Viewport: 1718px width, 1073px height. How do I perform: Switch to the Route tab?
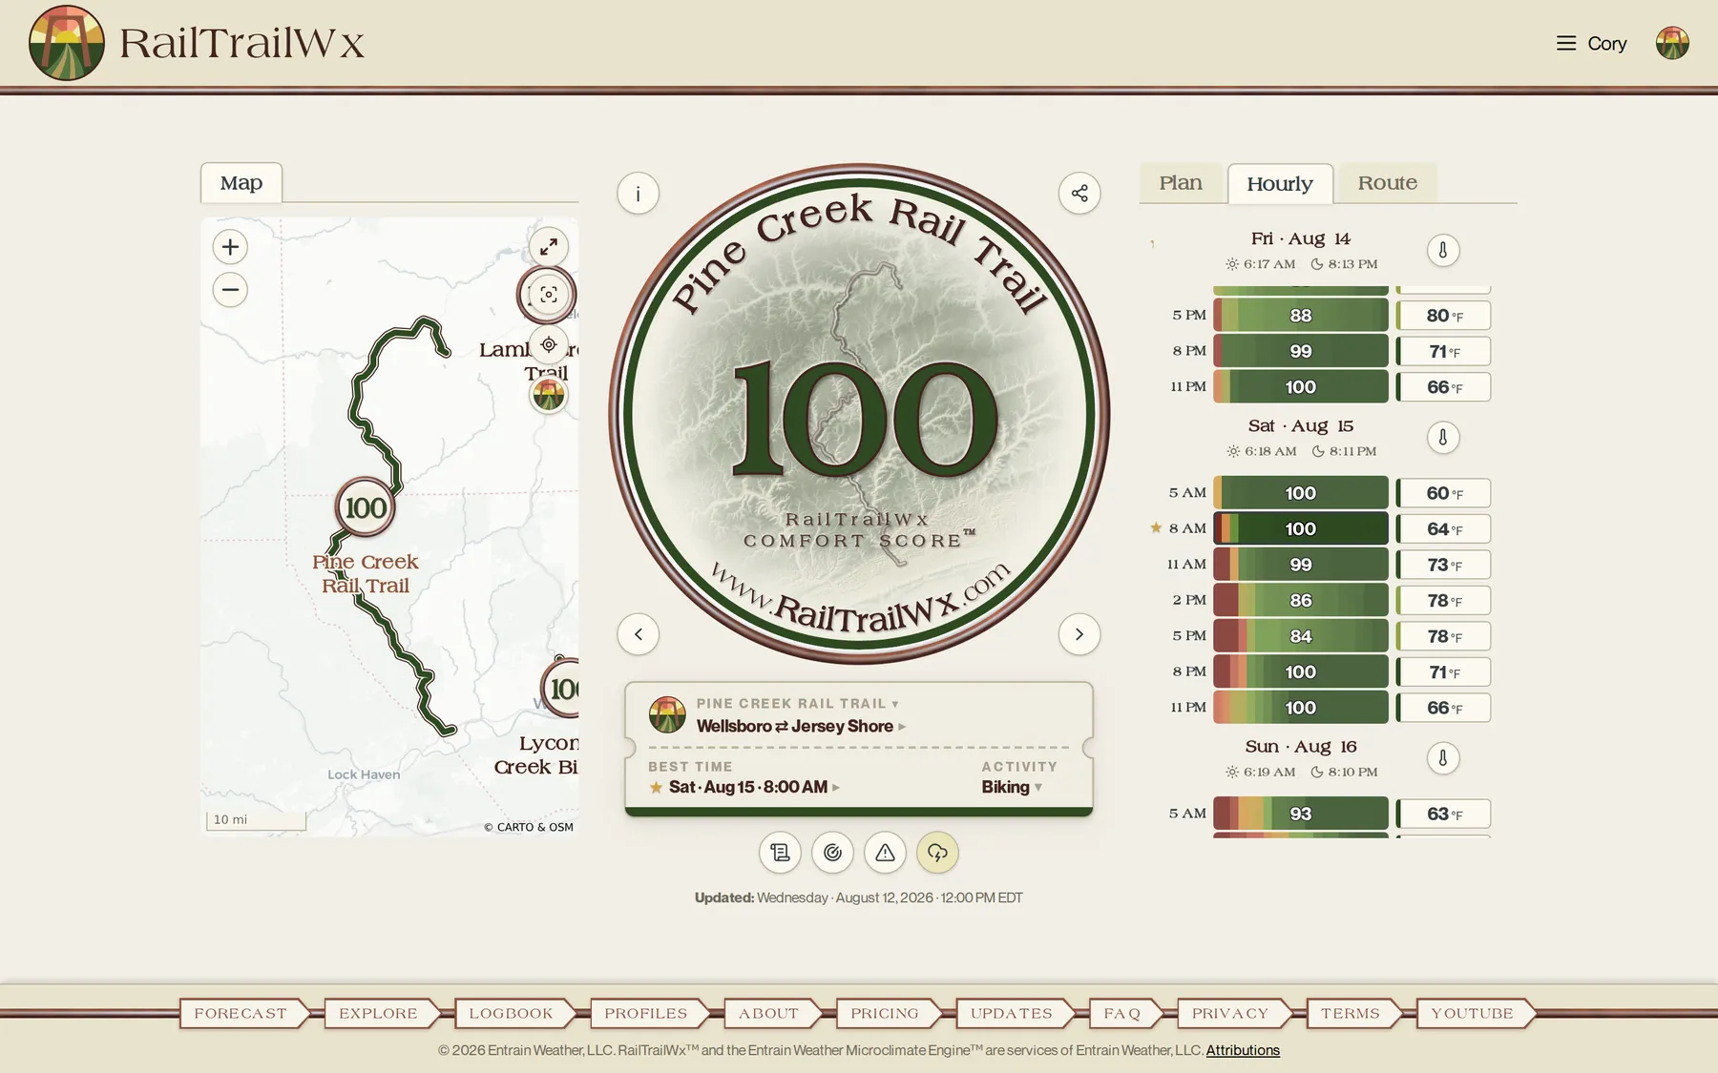(x=1388, y=183)
